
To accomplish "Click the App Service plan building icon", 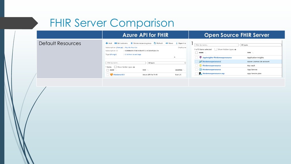I will [x=200, y=73].
